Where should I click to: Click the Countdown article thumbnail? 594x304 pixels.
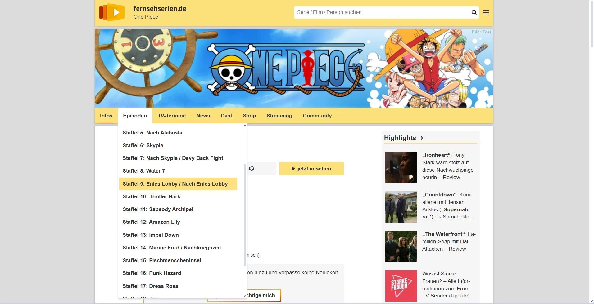tap(401, 207)
